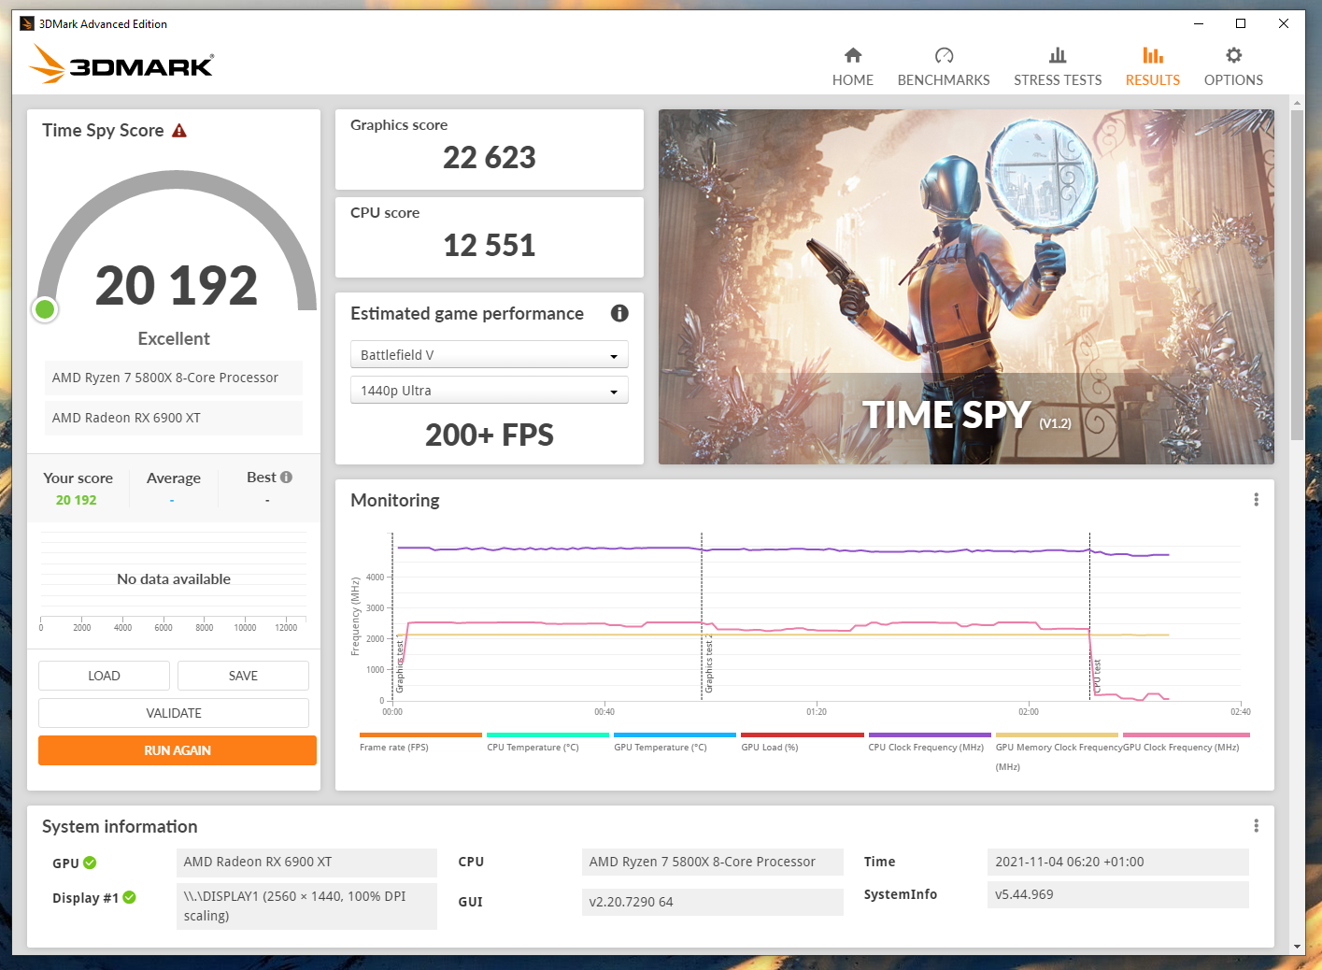
Task: Click the scroll up arrow
Action: tap(1297, 102)
